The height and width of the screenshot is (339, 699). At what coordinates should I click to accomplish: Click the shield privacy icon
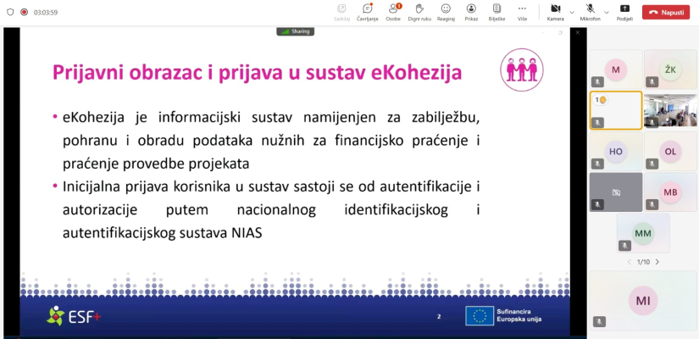(x=10, y=12)
